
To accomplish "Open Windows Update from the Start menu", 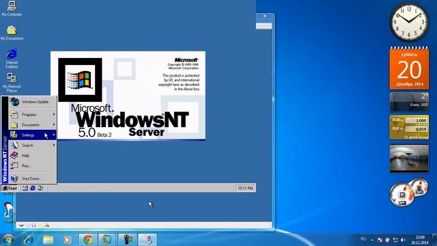I will click(32, 102).
